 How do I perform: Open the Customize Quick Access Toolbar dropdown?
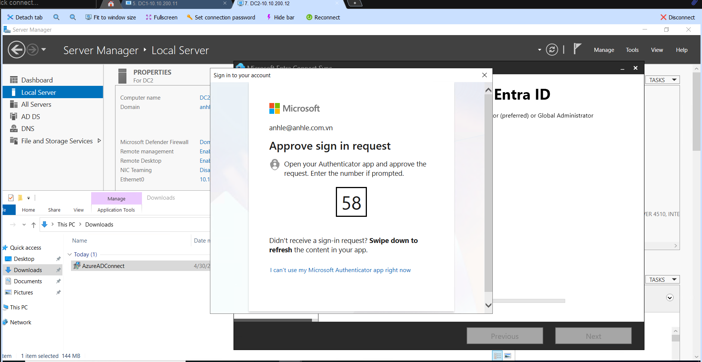click(x=28, y=198)
